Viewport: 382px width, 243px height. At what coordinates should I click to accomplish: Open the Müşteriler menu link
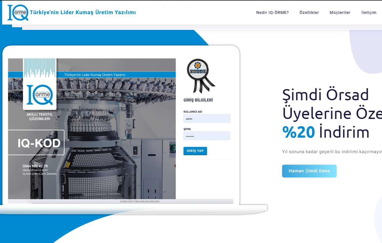tap(340, 13)
